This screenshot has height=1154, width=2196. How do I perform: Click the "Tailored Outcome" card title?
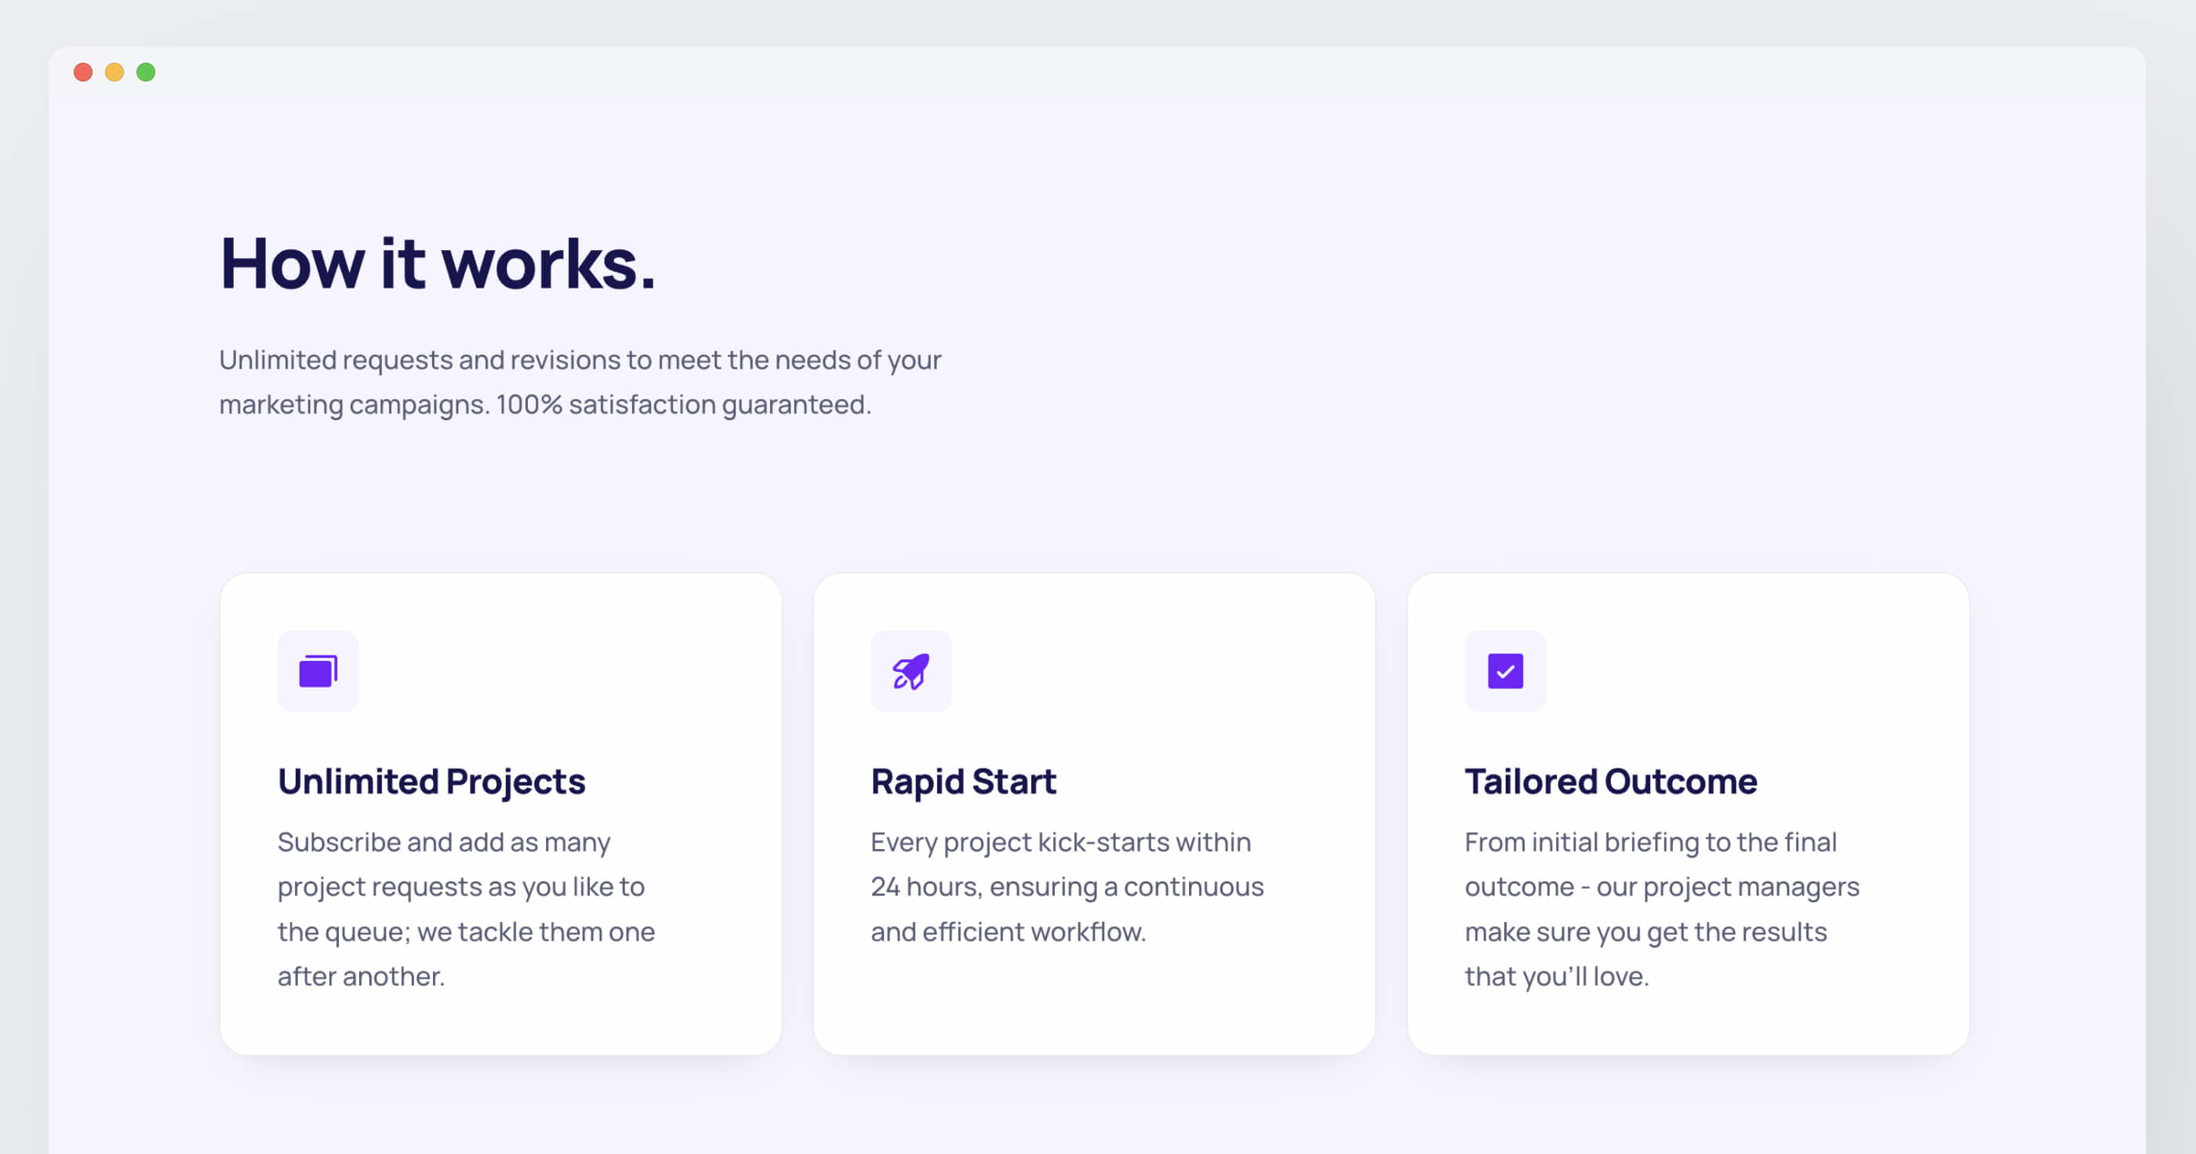[x=1610, y=782]
